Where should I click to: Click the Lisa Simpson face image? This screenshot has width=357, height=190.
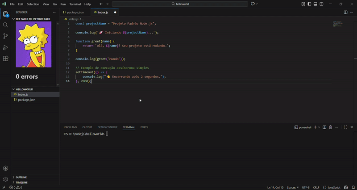click(x=33, y=44)
